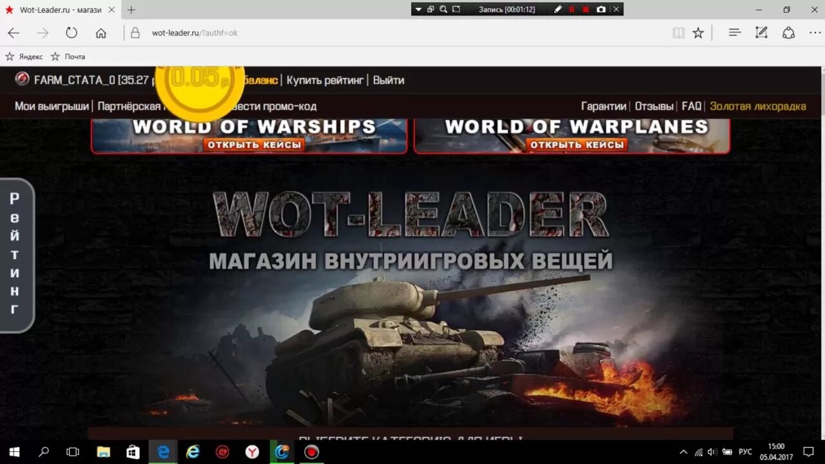Click the Баланс link in the top bar

[260, 80]
